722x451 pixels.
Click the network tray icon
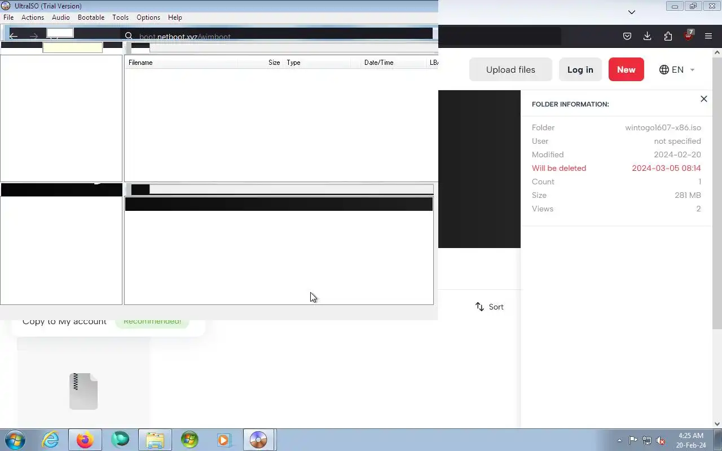coord(647,440)
